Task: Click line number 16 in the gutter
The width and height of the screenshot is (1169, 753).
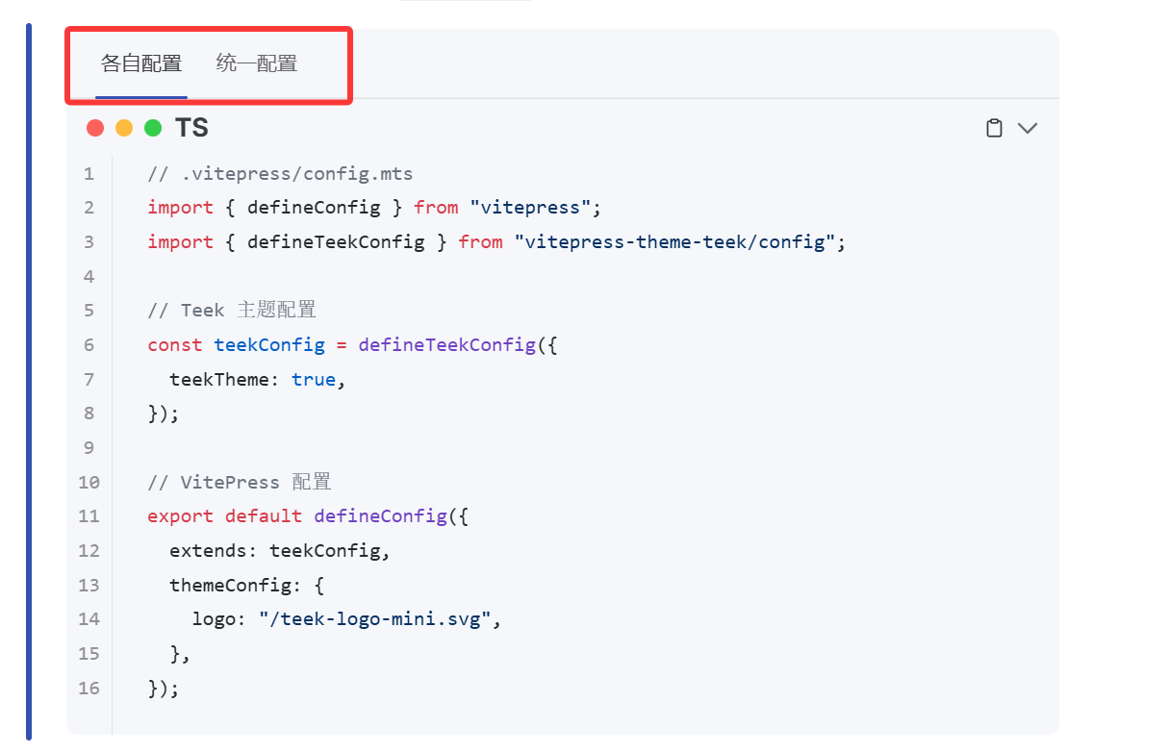Action: click(x=89, y=689)
